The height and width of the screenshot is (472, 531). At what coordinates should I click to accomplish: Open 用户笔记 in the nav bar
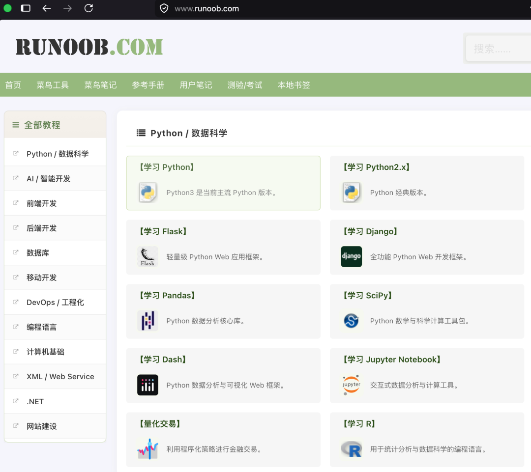click(196, 85)
